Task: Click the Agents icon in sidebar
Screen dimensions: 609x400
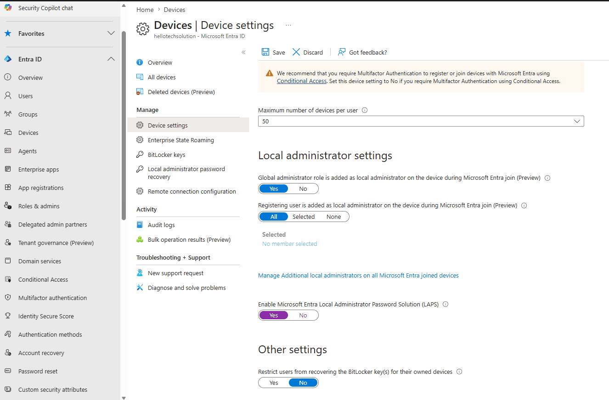Action: [8, 151]
